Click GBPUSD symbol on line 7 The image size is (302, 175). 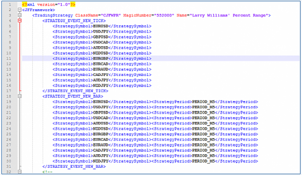[101, 37]
